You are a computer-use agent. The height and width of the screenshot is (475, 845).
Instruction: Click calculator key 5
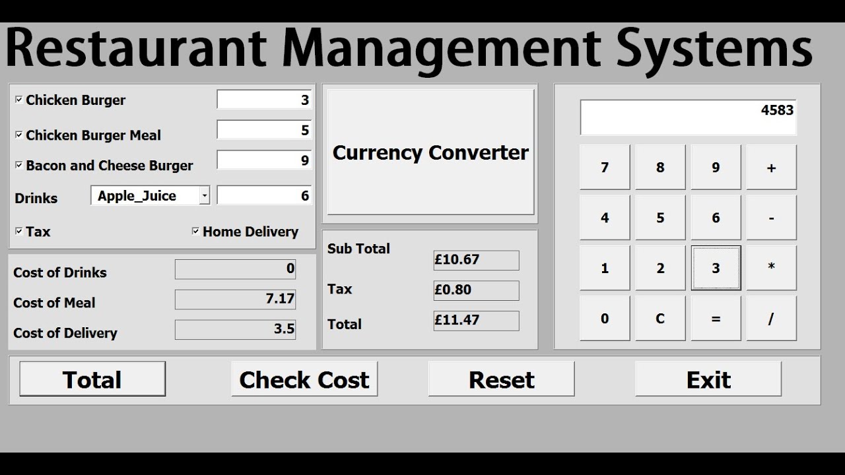point(660,218)
